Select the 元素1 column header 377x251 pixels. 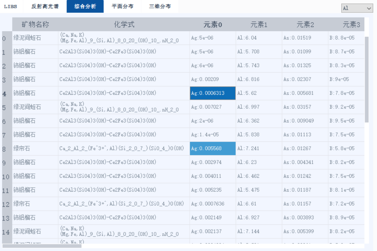coord(259,25)
